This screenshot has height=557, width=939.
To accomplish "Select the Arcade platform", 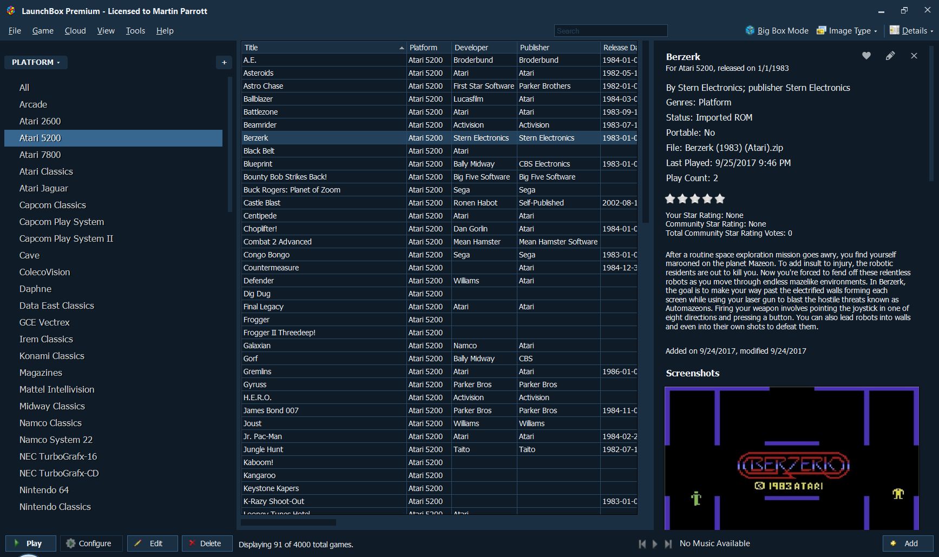I will [113, 104].
